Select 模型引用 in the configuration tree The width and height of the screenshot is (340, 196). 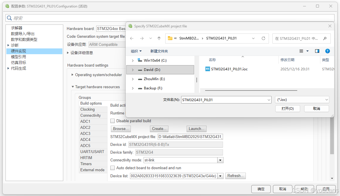click(x=18, y=57)
